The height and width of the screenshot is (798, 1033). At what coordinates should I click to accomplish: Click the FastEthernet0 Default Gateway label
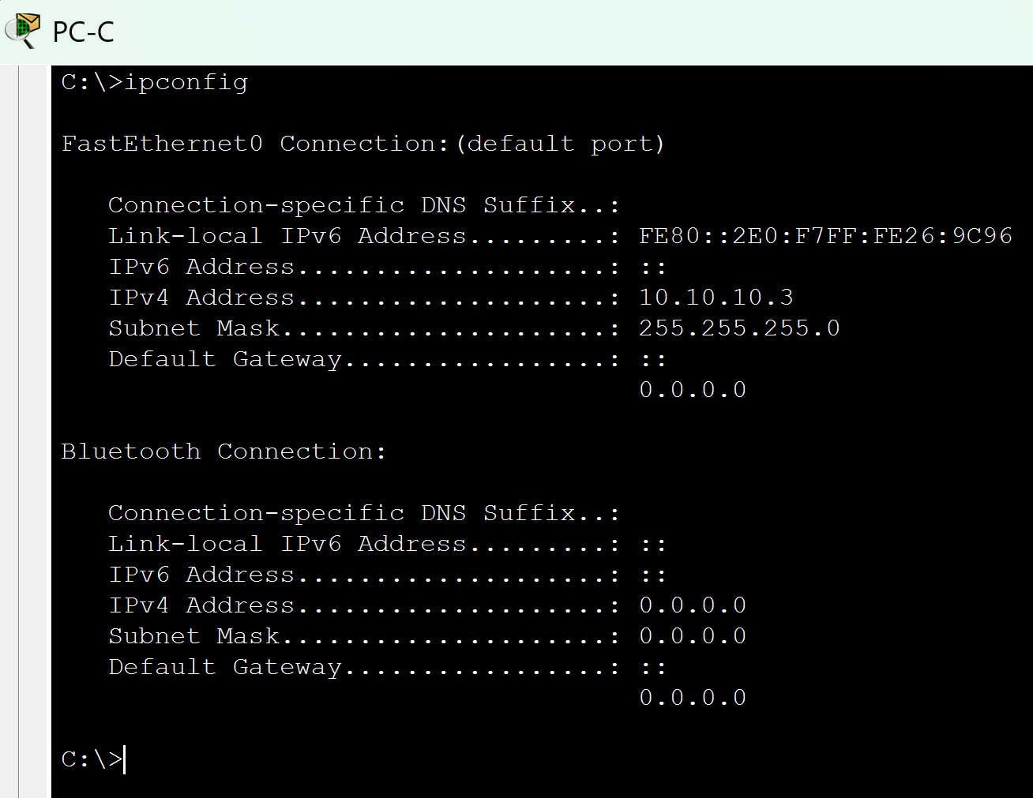pos(225,359)
